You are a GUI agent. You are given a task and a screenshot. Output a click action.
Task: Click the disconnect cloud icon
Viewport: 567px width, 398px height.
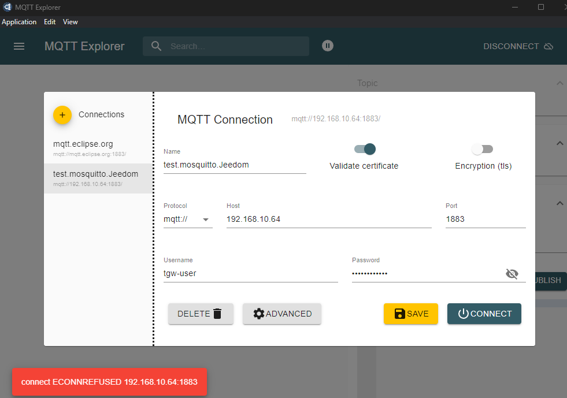pos(549,46)
